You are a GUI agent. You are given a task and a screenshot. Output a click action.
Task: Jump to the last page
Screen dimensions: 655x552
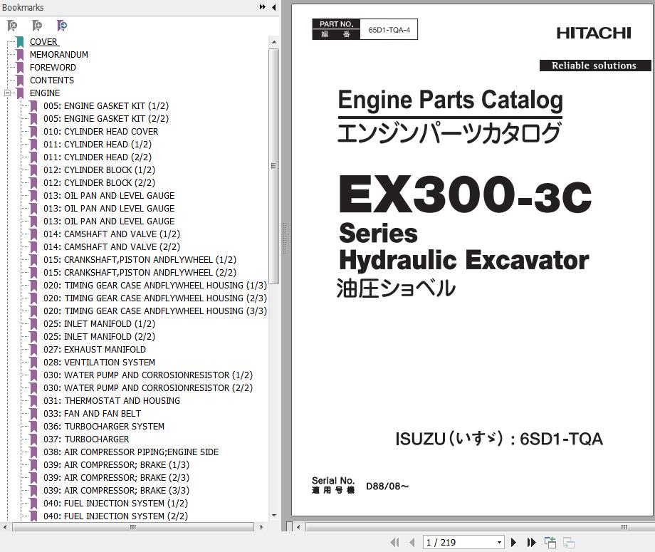coord(531,543)
